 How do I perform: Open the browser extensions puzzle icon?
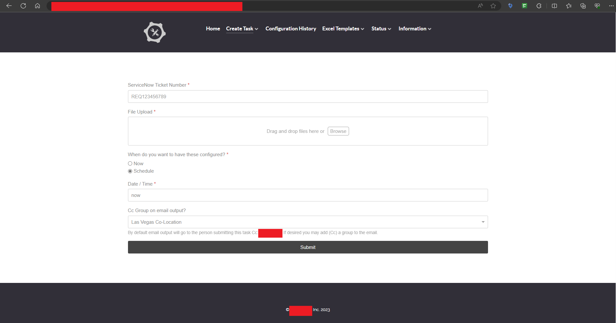[539, 6]
